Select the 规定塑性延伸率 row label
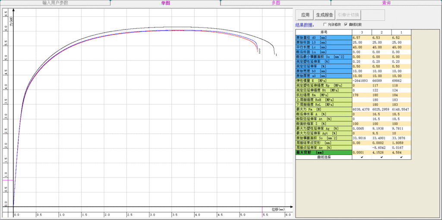Screen dimensions: 442x220 click(x=324, y=62)
